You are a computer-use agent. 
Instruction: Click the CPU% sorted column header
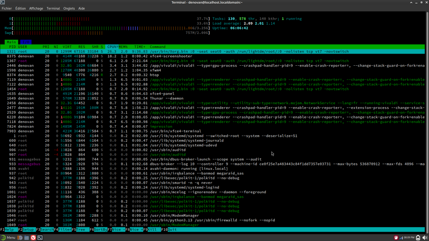pos(113,47)
